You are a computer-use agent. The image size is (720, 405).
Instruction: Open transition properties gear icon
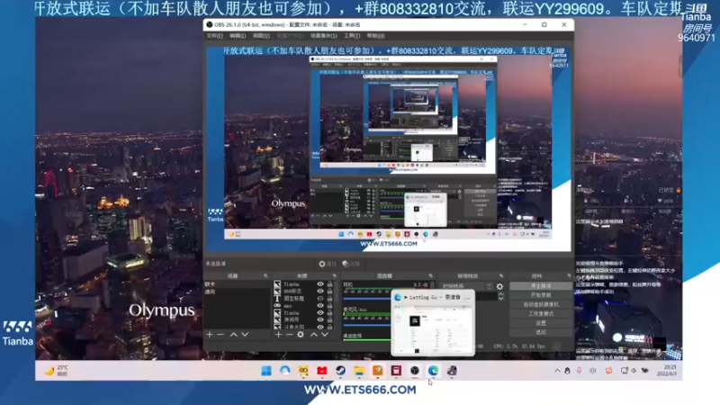500,286
